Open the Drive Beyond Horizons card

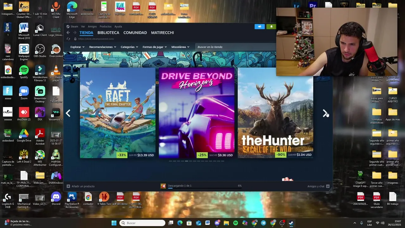coord(196,113)
